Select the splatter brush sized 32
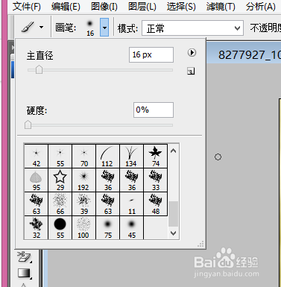 37,228
